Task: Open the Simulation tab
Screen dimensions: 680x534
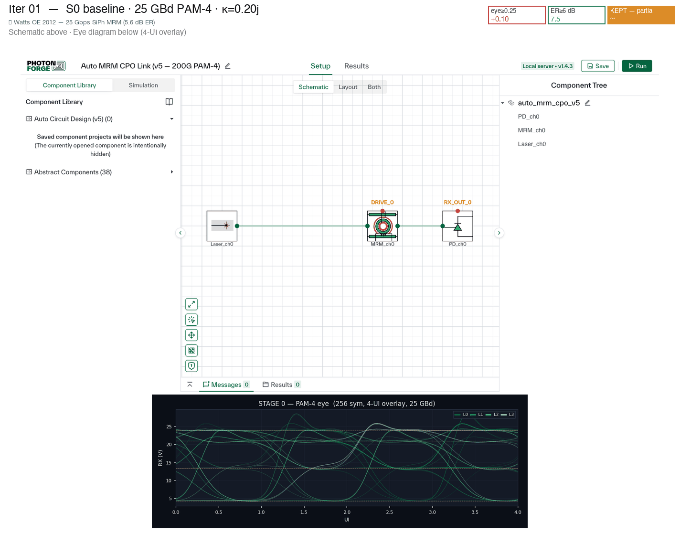Action: click(x=143, y=85)
